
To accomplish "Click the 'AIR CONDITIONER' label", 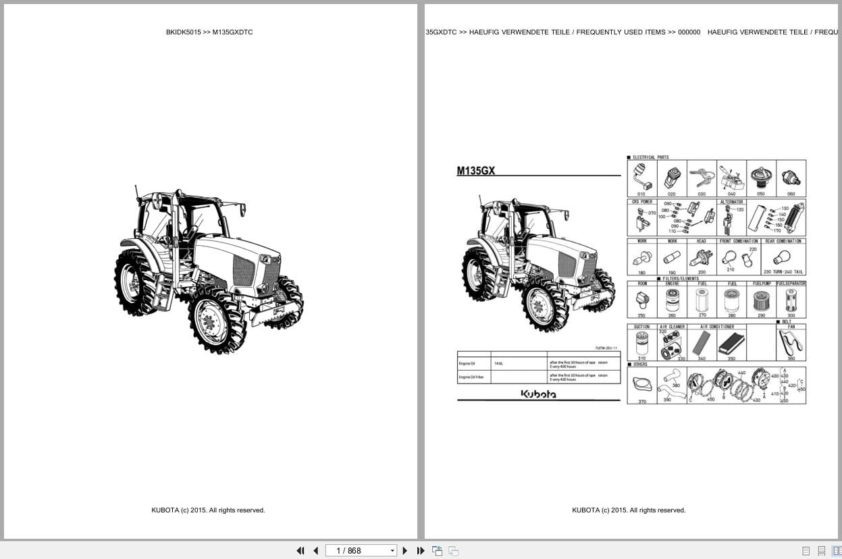I will [x=717, y=327].
